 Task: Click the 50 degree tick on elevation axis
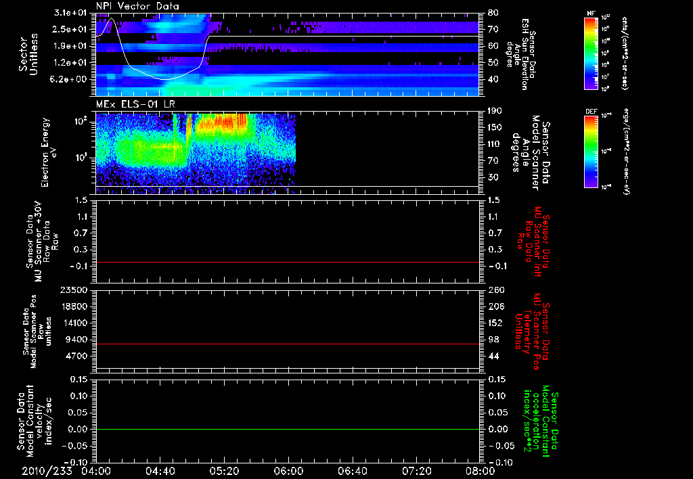click(x=493, y=63)
